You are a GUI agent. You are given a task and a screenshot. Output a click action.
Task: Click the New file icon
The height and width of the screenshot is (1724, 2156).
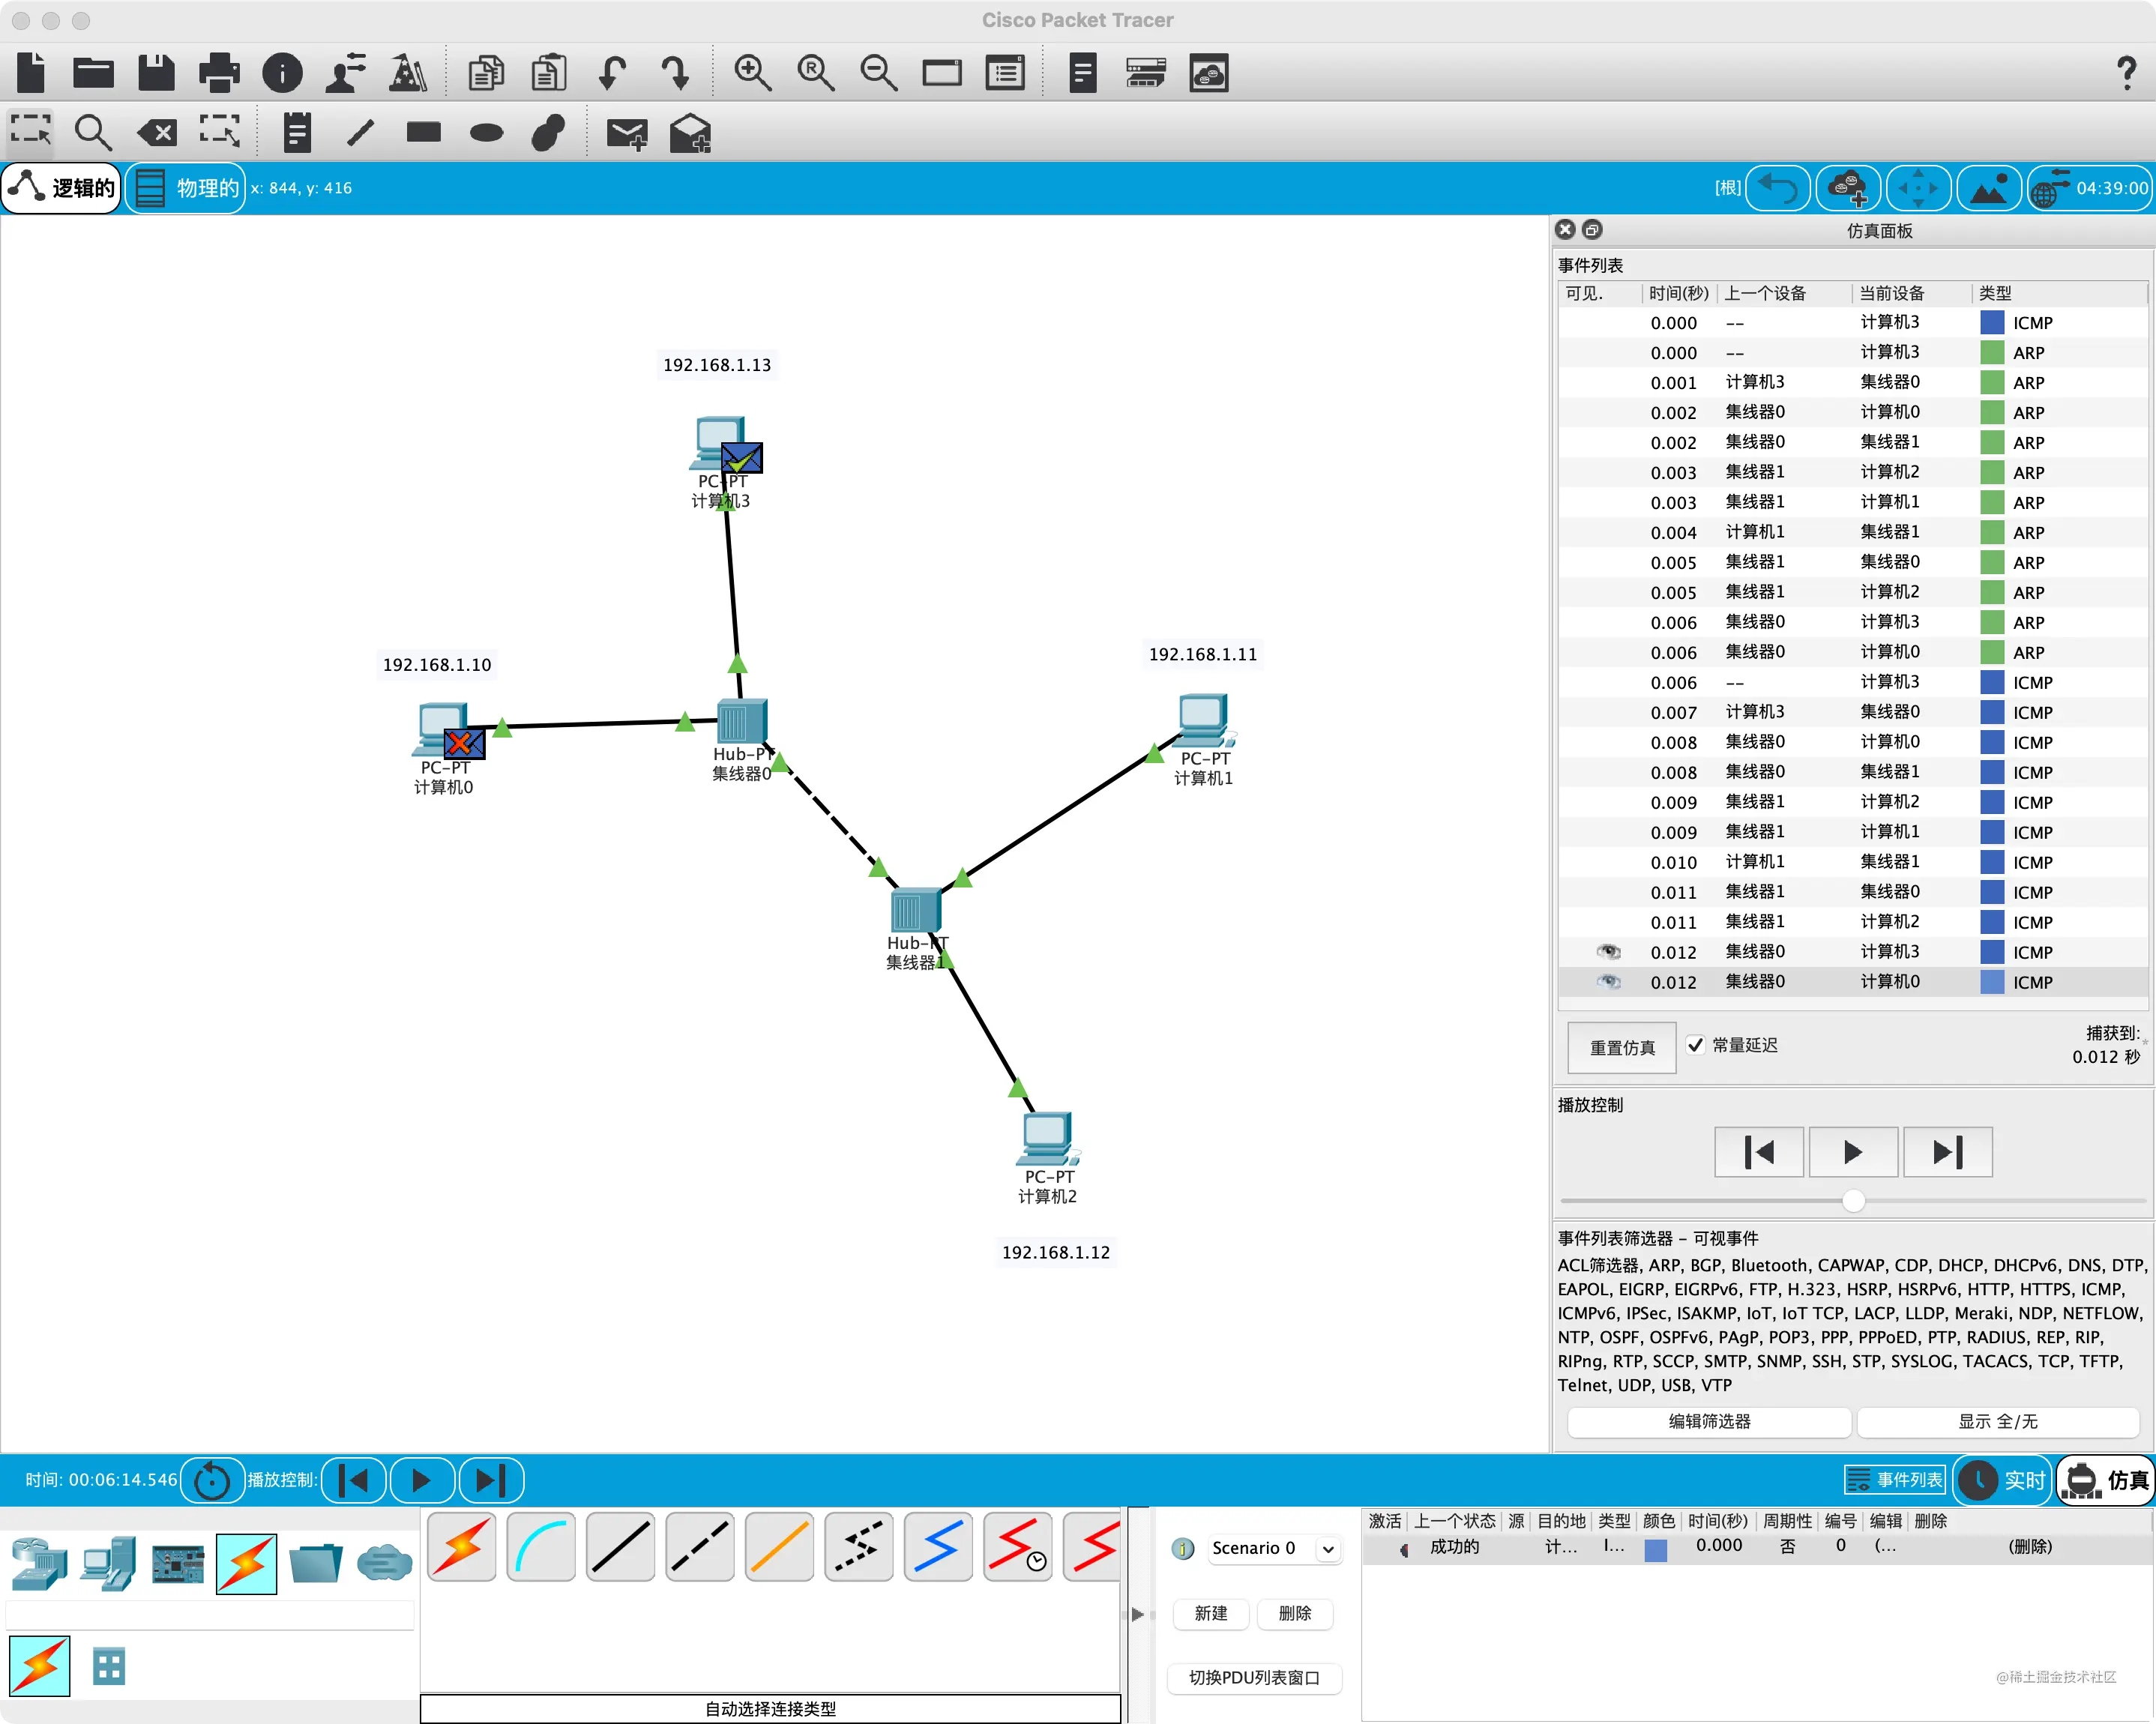click(x=32, y=73)
